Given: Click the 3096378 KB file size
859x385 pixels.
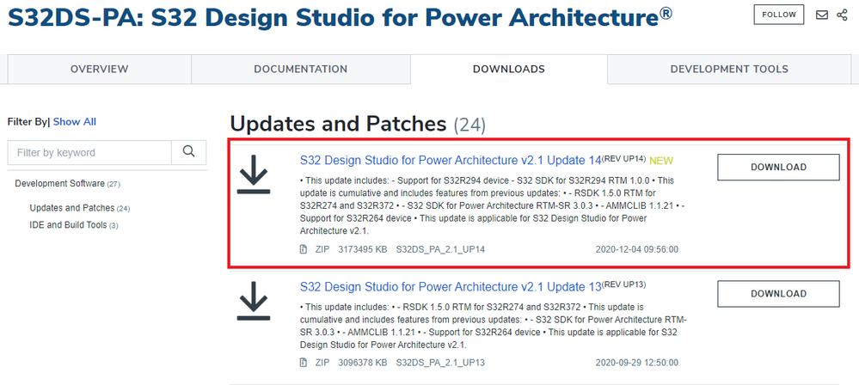Looking at the screenshot, I should click(x=363, y=363).
